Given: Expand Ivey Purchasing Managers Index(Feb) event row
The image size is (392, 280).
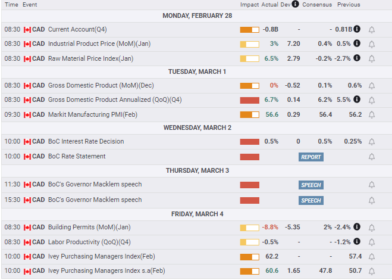Looking at the screenshot, I should (94, 257).
